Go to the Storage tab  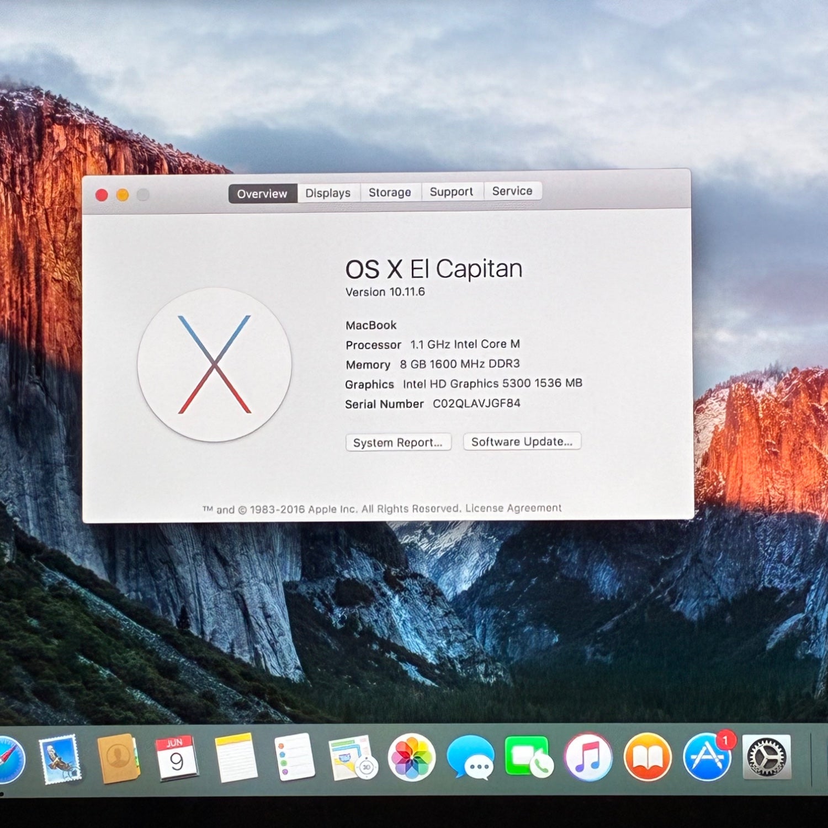click(x=390, y=193)
